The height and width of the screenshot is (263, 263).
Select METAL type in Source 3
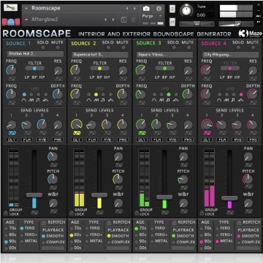(x=152, y=241)
